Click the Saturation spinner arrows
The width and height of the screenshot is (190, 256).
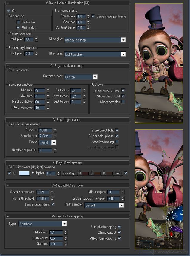(x=88, y=16)
